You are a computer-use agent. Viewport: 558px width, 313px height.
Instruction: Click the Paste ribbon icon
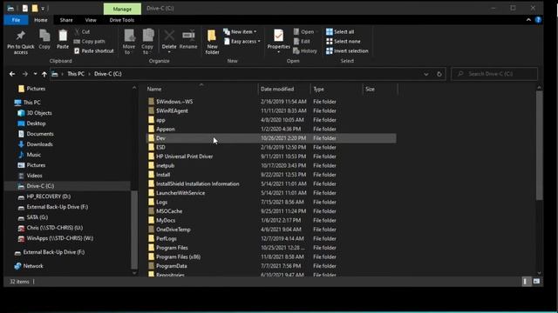(x=63, y=39)
